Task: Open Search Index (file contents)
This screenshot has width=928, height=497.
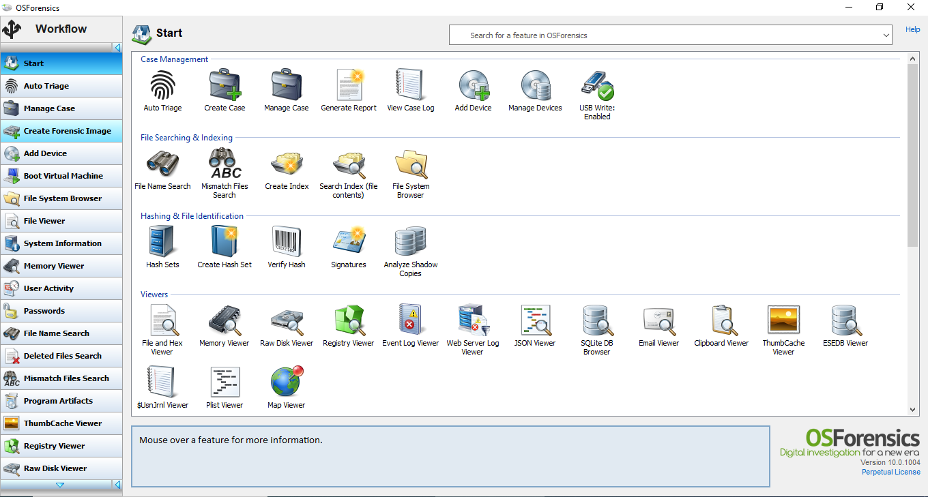Action: tap(349, 164)
